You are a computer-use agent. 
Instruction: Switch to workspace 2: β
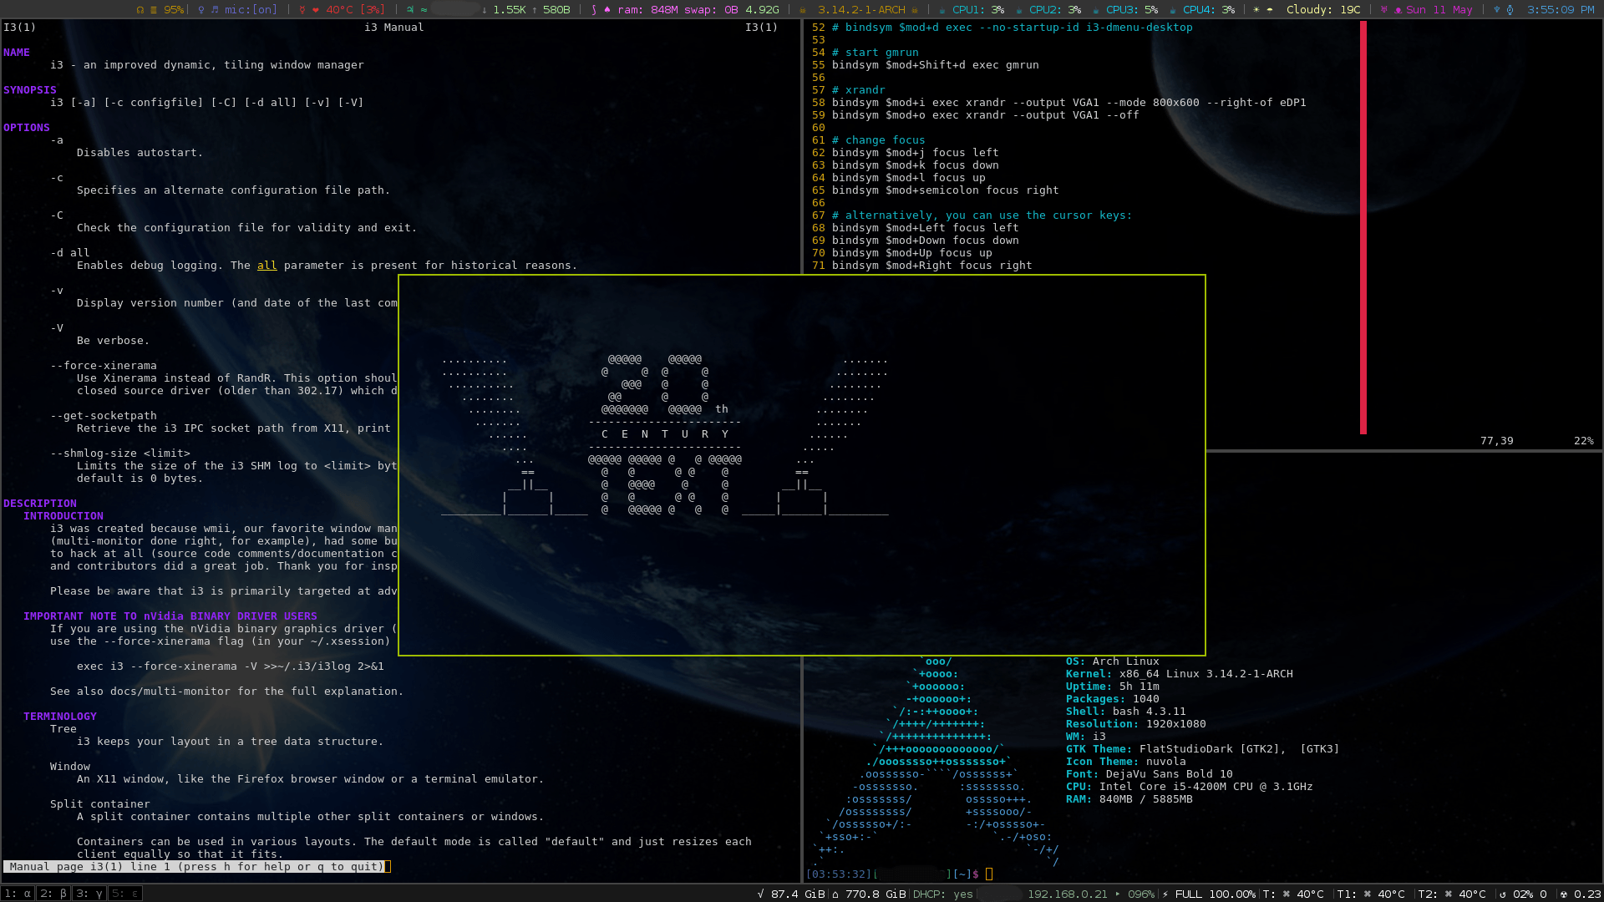(53, 894)
